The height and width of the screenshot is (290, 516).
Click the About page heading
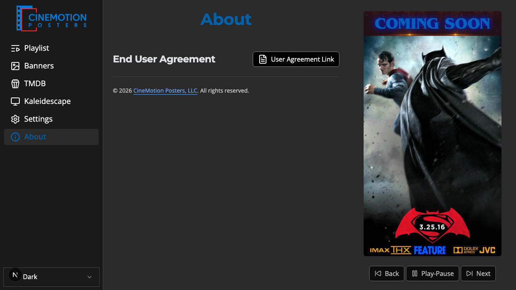pyautogui.click(x=226, y=19)
